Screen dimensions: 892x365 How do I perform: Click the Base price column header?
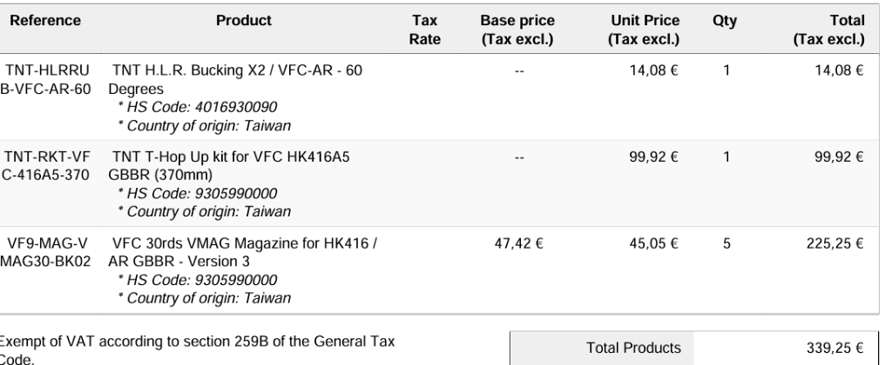point(517,29)
